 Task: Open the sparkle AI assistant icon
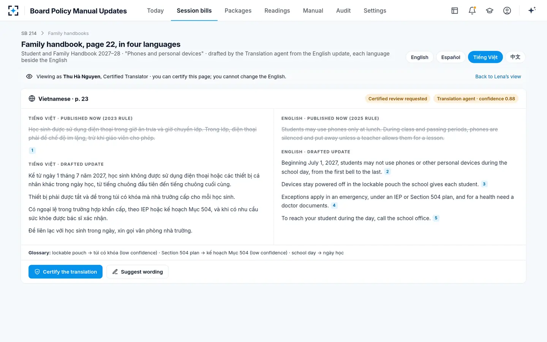(532, 10)
